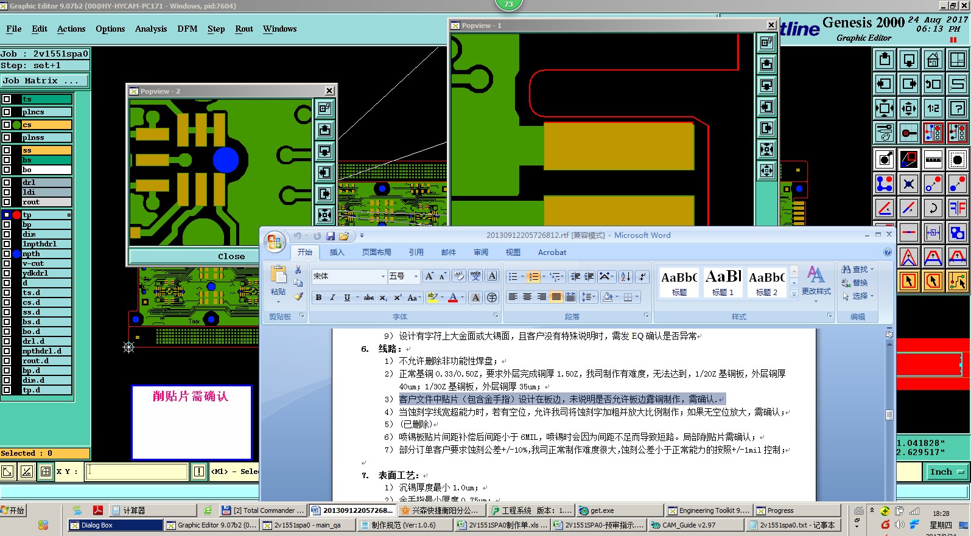Image resolution: width=971 pixels, height=536 pixels.
Task: Open the font color dropdown arrow in Word
Action: tap(462, 298)
